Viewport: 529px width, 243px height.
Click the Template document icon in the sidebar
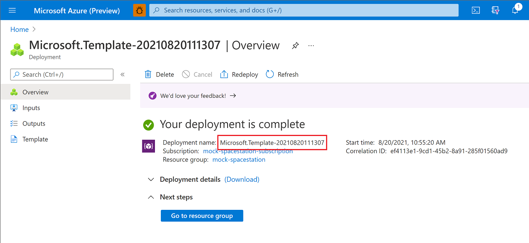[x=14, y=139]
